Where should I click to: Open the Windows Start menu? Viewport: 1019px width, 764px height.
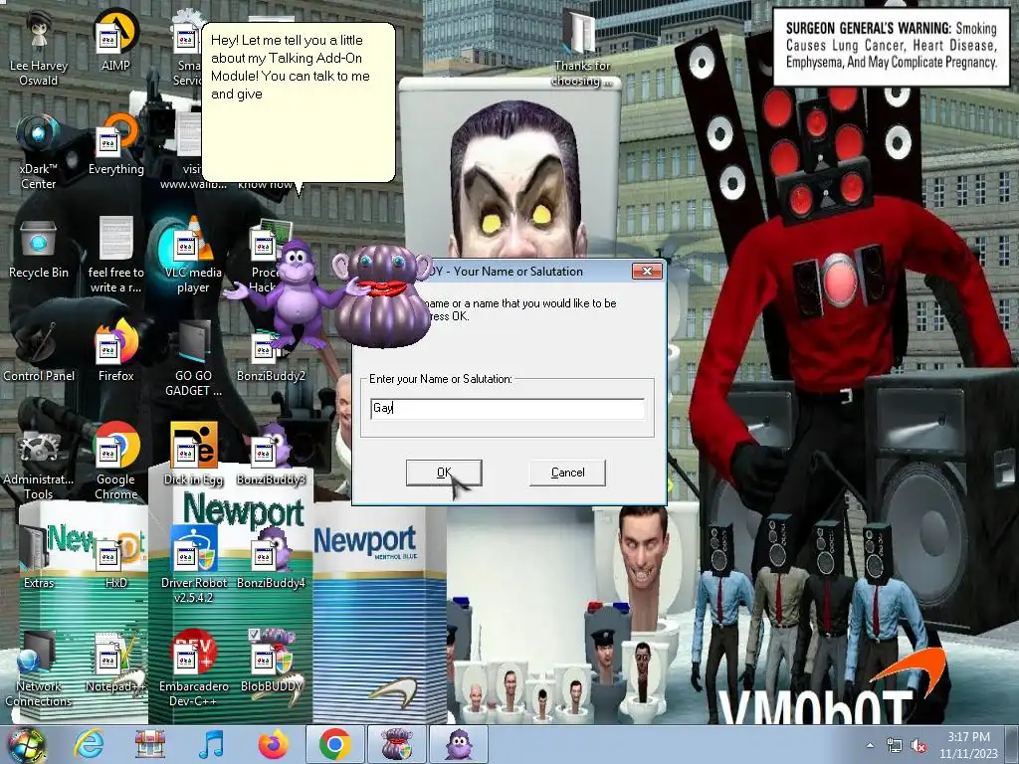26,744
